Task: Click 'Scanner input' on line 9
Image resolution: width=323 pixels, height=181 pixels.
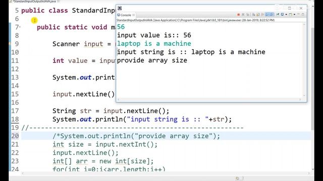Action: [78, 44]
